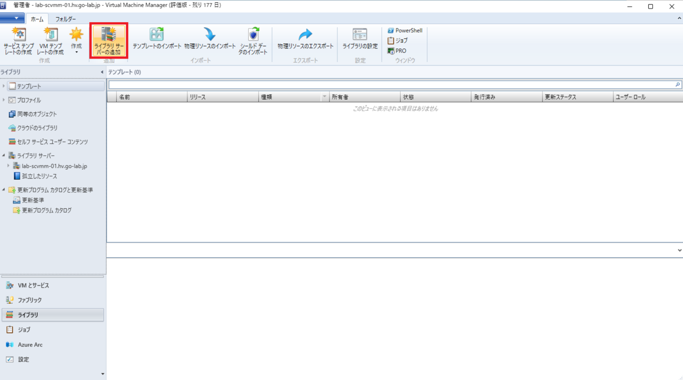
Task: Switch to the ホーム ribbon tab
Action: coord(37,19)
